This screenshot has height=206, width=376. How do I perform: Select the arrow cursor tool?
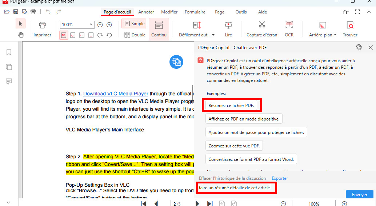coord(20,24)
